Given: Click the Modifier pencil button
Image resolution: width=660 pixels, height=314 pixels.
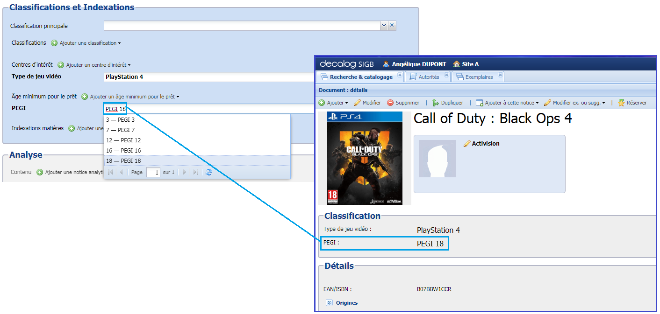Looking at the screenshot, I should (367, 103).
